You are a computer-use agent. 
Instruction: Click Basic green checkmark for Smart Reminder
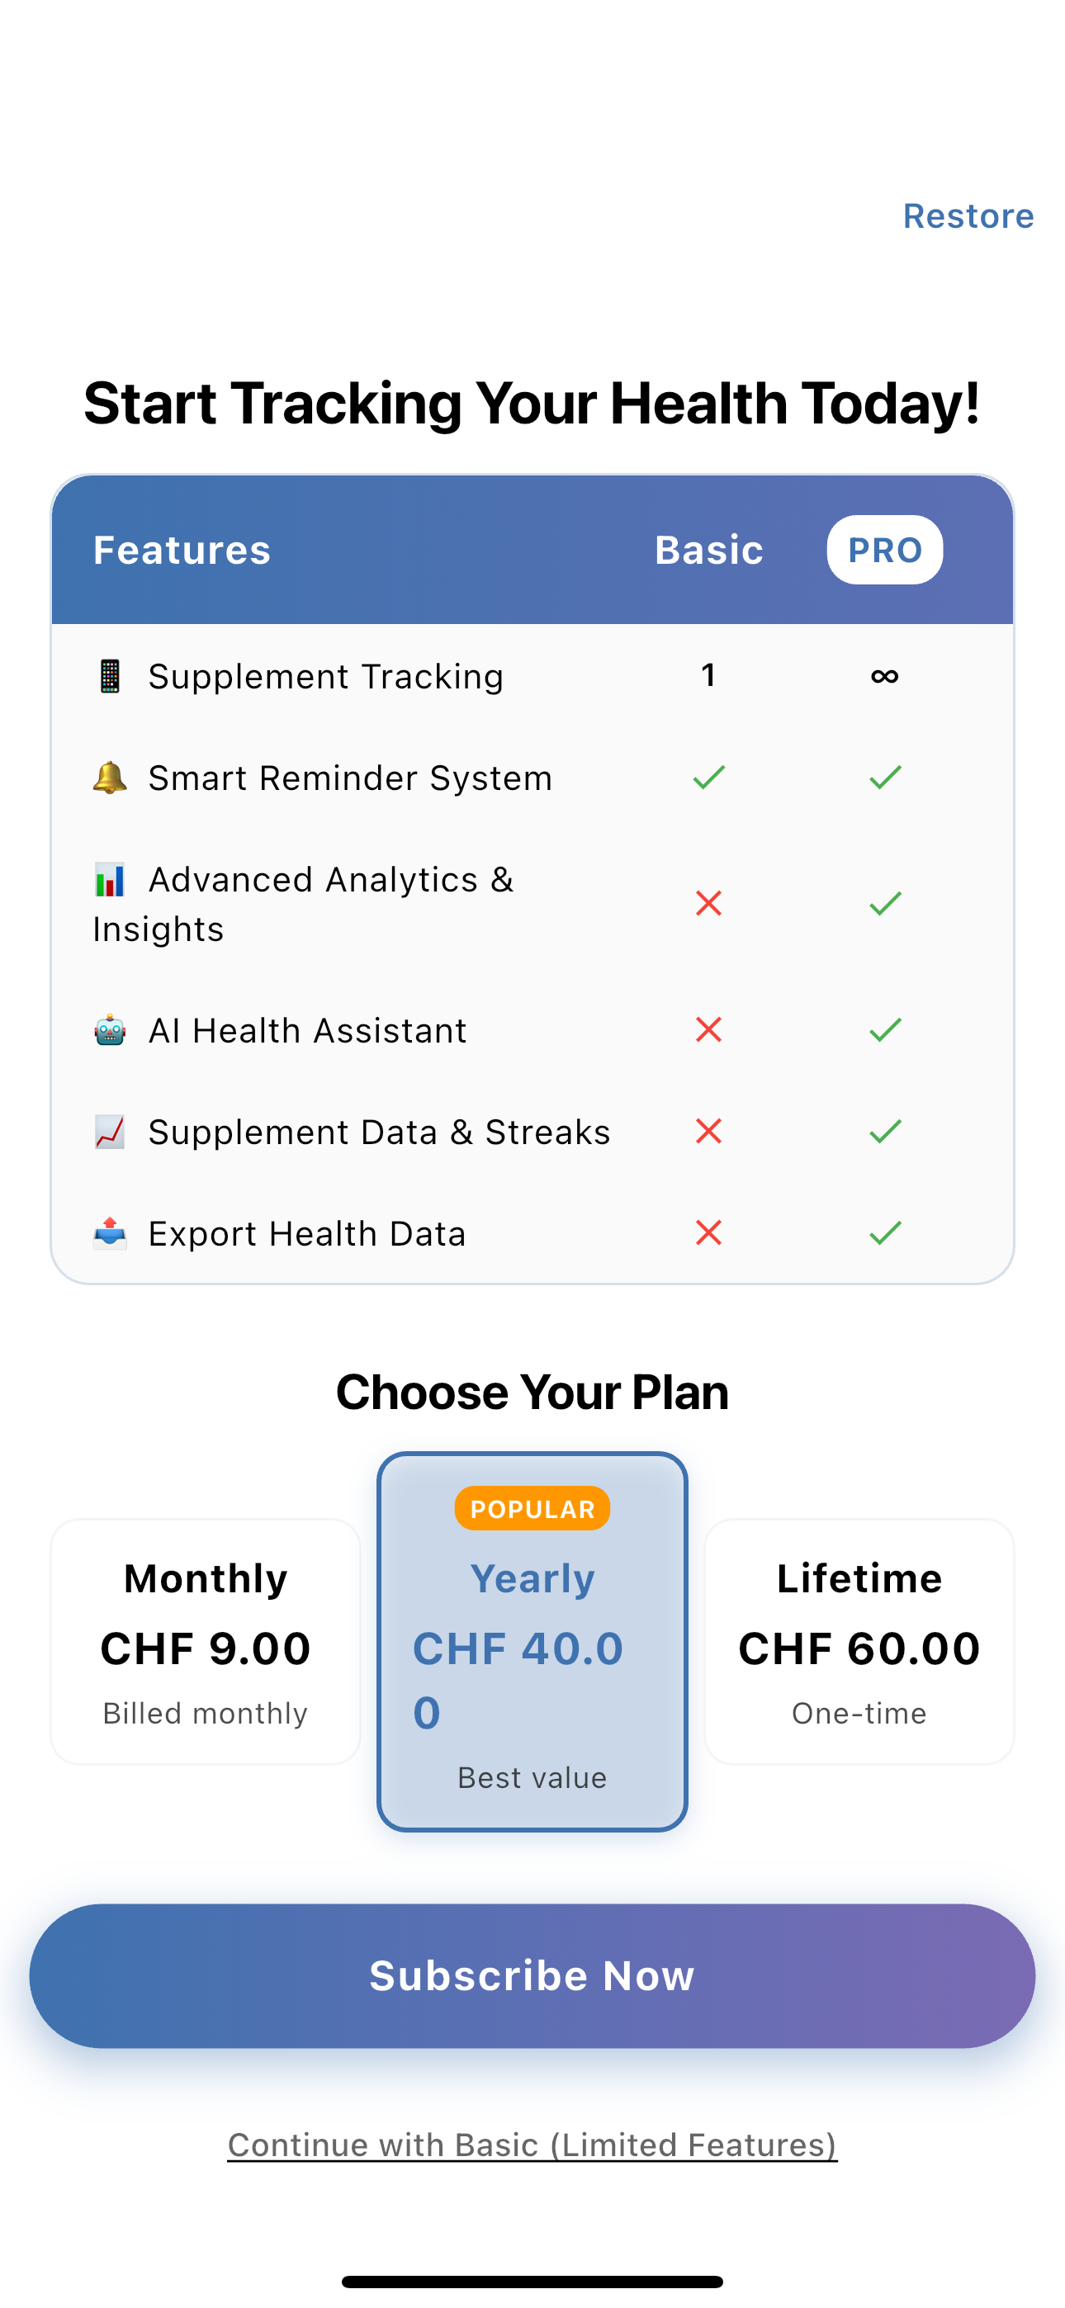point(708,777)
